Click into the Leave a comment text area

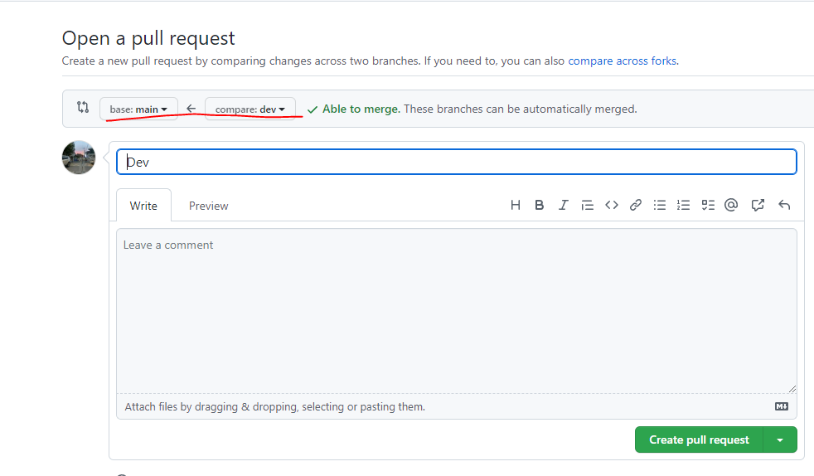(x=456, y=311)
